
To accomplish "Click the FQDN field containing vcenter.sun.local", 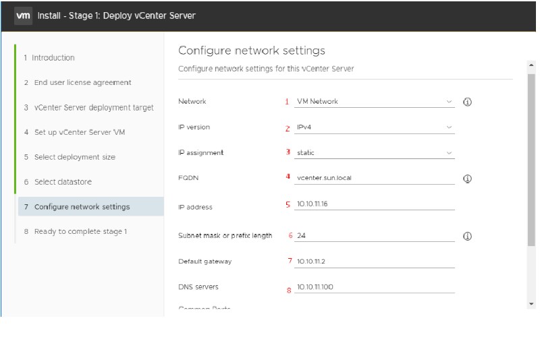I will tap(375, 178).
